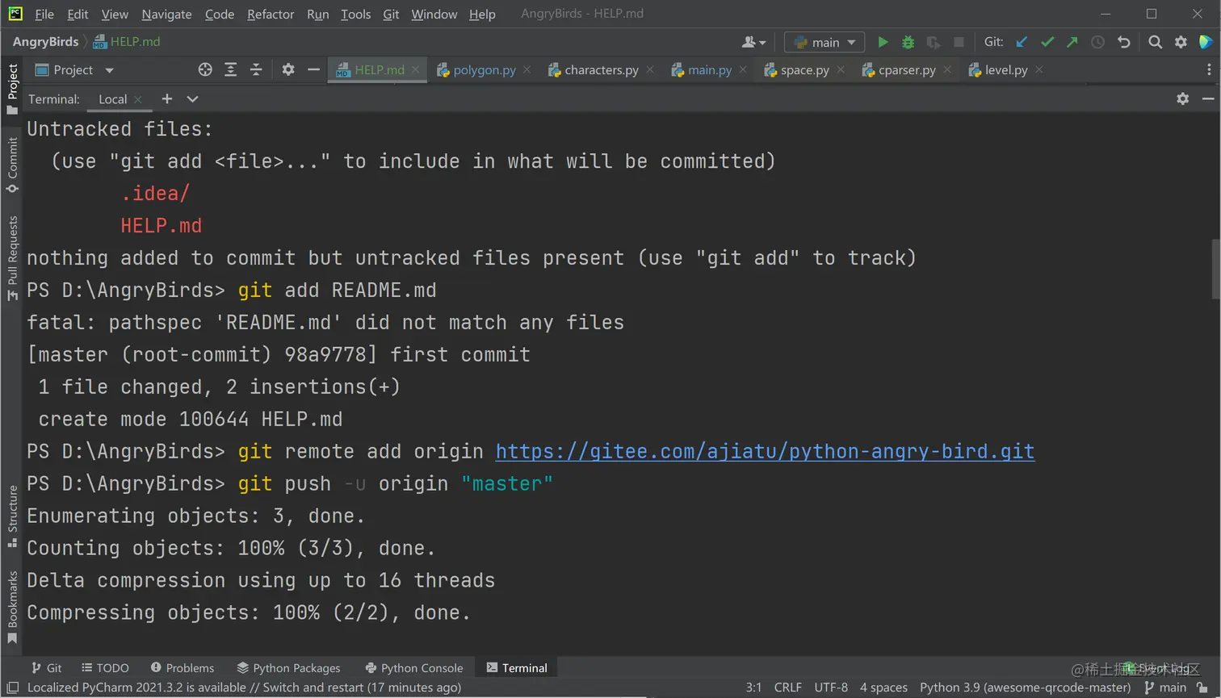Click the terminal vertical scrollbar thumb
This screenshot has width=1221, height=698.
(x=1215, y=270)
